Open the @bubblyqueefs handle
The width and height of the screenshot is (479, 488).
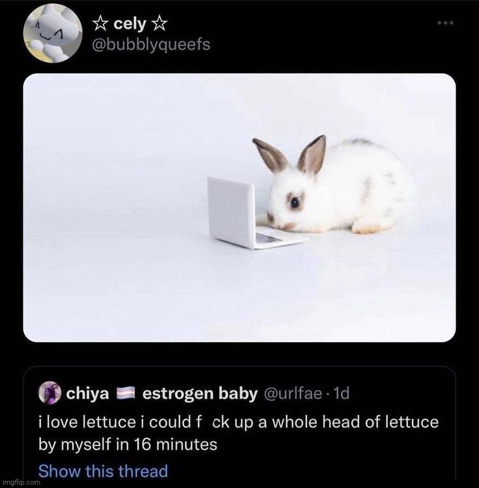pyautogui.click(x=151, y=44)
